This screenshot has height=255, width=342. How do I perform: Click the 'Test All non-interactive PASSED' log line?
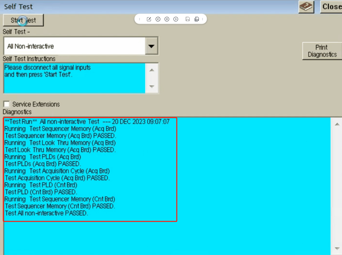tap(47, 213)
